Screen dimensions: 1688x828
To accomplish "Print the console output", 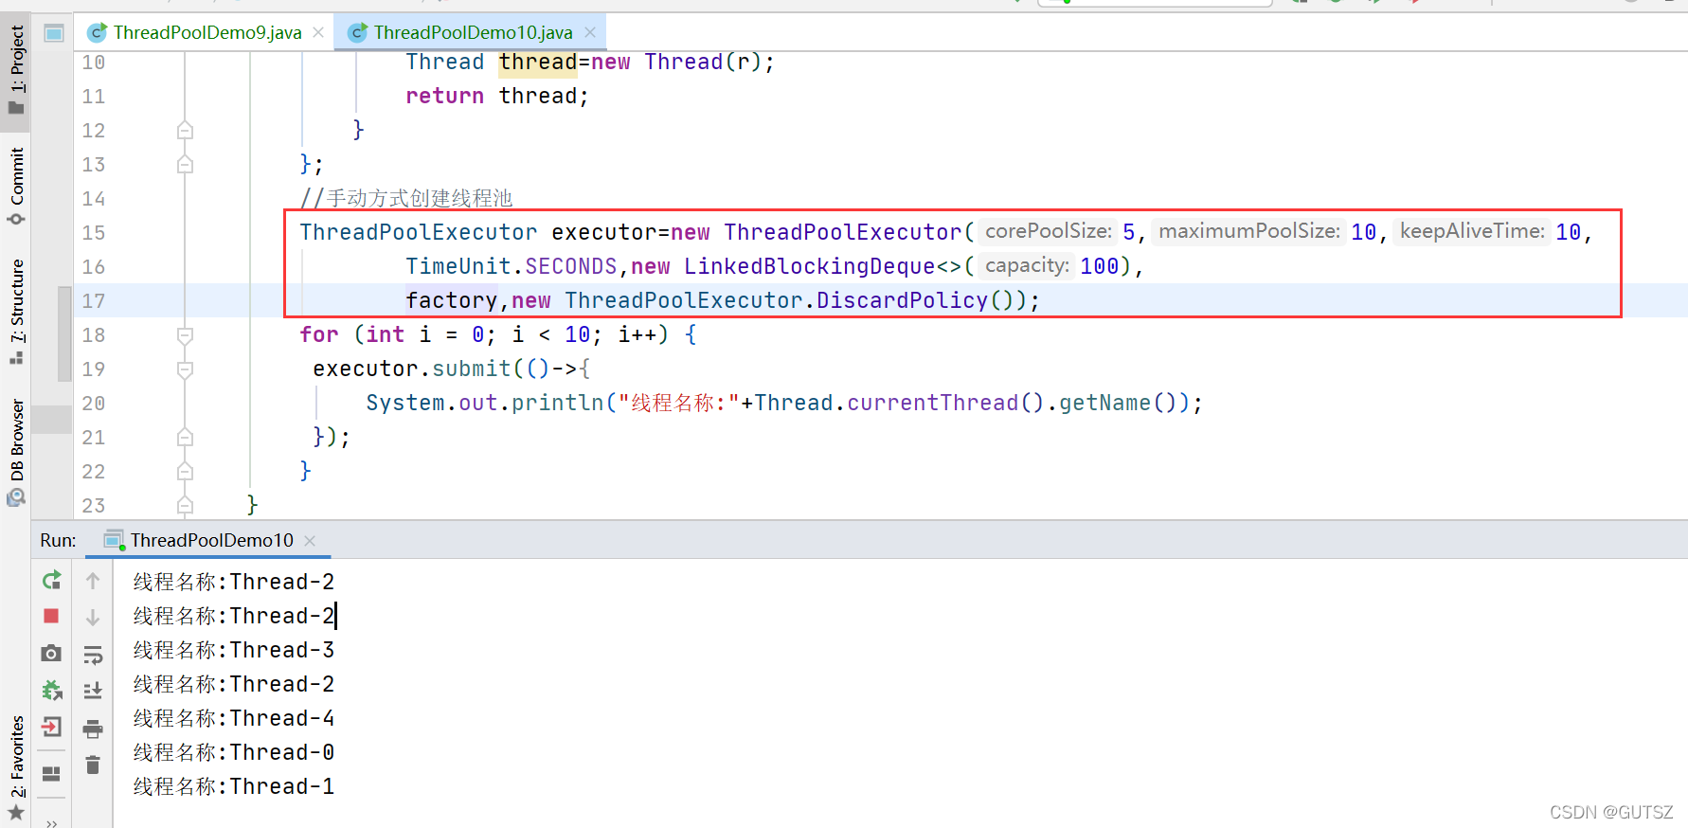I will (93, 728).
